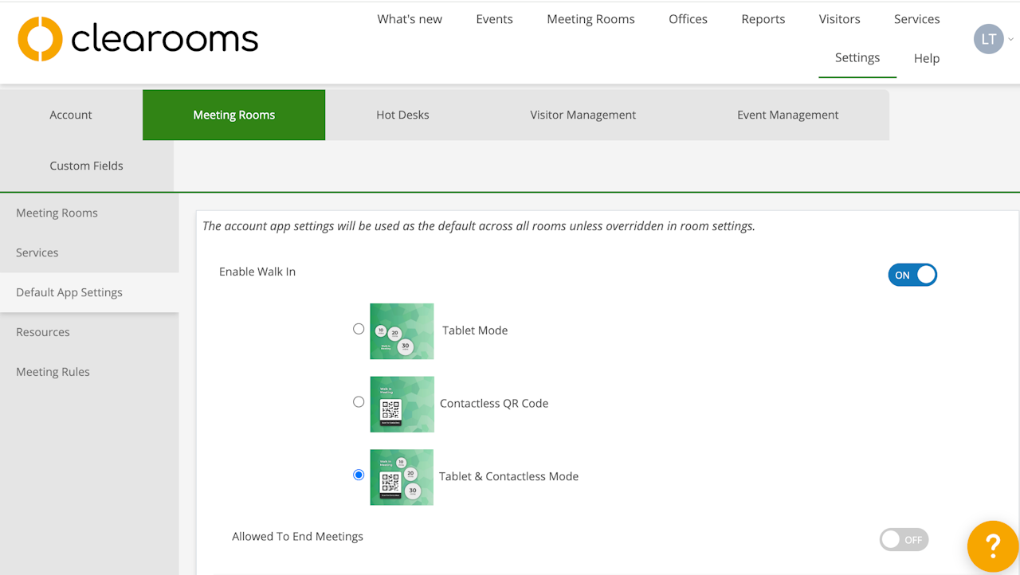Screen dimensions: 1020x575
Task: Open the Visitor Management tab
Action: 583,115
